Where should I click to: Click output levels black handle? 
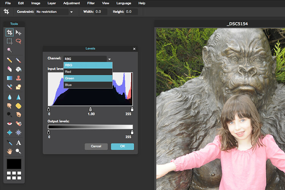[x=49, y=132]
